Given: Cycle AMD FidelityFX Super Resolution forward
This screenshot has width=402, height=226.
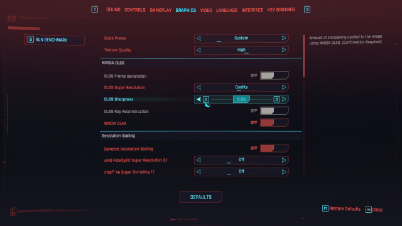Looking at the screenshot, I should [x=284, y=160].
